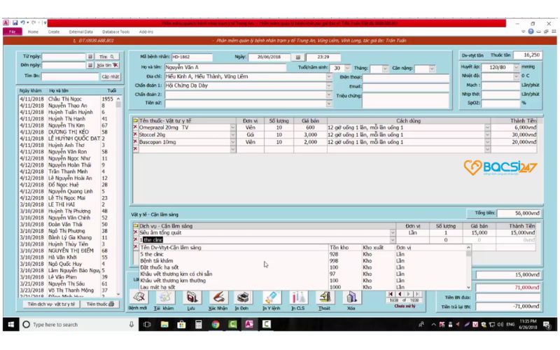Image resolution: width=560 pixels, height=350 pixels.
Task: Open the Home ribbon tab
Action: [x=33, y=31]
